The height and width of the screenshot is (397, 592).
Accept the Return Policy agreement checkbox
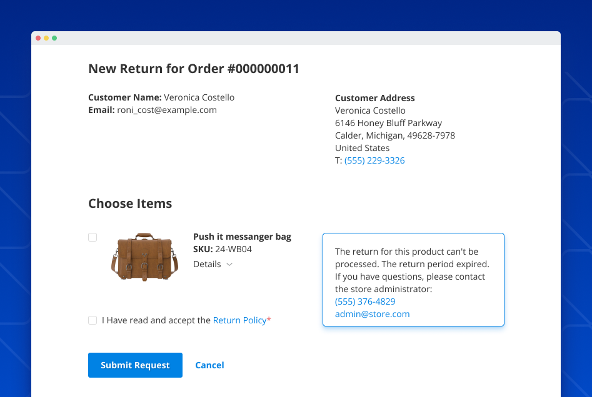(93, 320)
